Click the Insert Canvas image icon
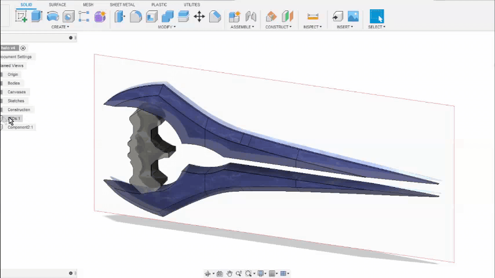This screenshot has height=278, width=495. pos(353,16)
